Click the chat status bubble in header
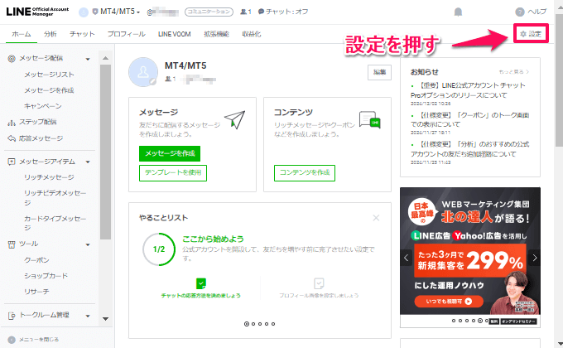 (261, 12)
